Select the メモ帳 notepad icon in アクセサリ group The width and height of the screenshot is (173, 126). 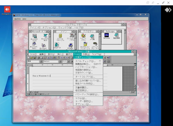(92, 37)
